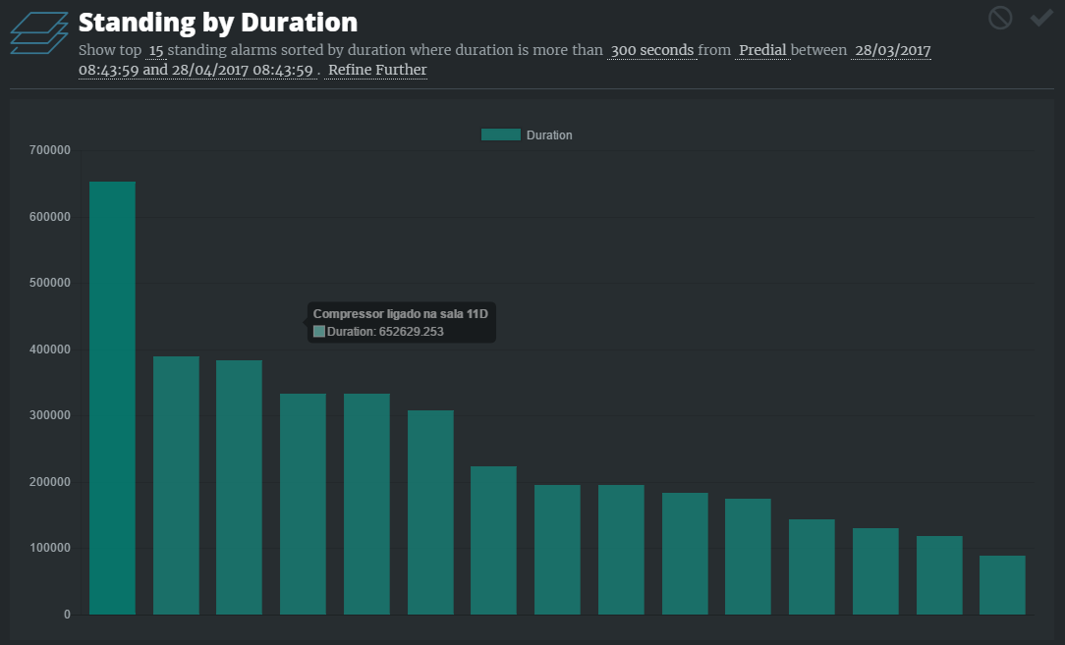Open the "Predial" source selector
1065x645 pixels.
pyautogui.click(x=762, y=50)
